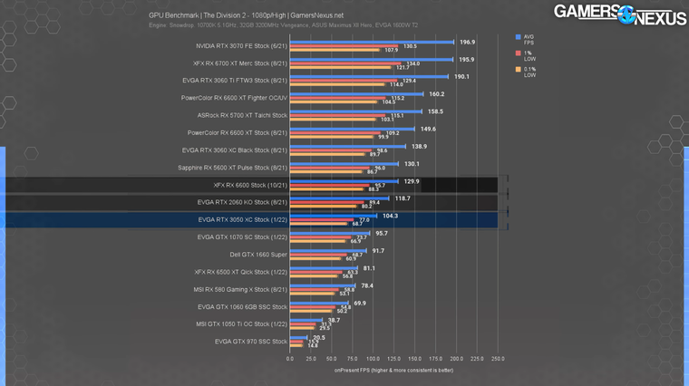Select the 'MSI GTX 1050 Ti OC Stock (1/22)' label
Screen dimensions: 689x386
pos(242,324)
